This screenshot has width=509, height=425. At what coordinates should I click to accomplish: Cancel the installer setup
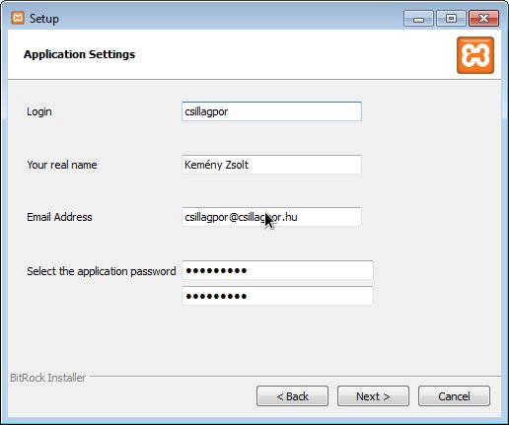(x=454, y=396)
